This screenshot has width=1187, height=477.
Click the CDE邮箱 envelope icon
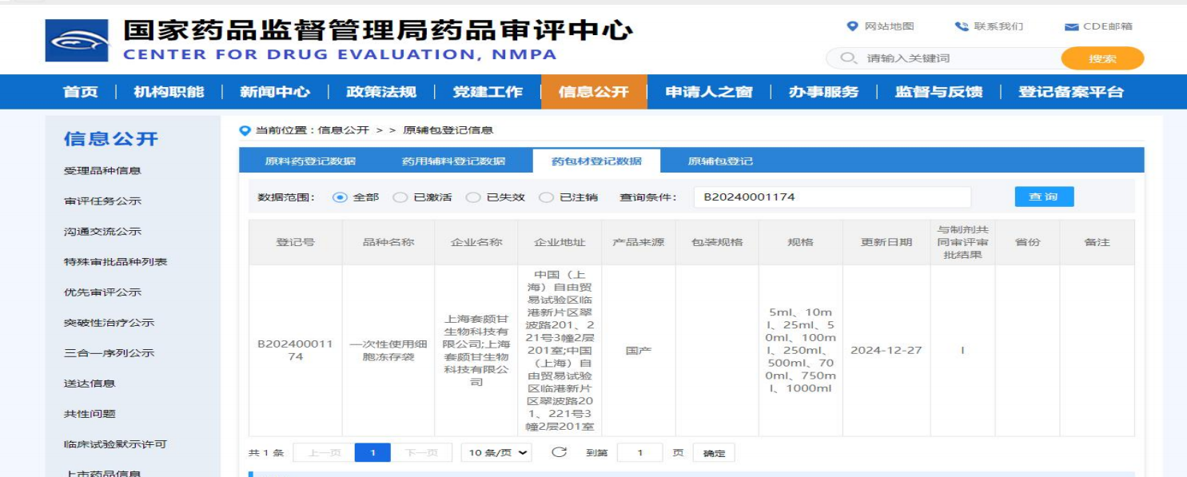(1071, 27)
